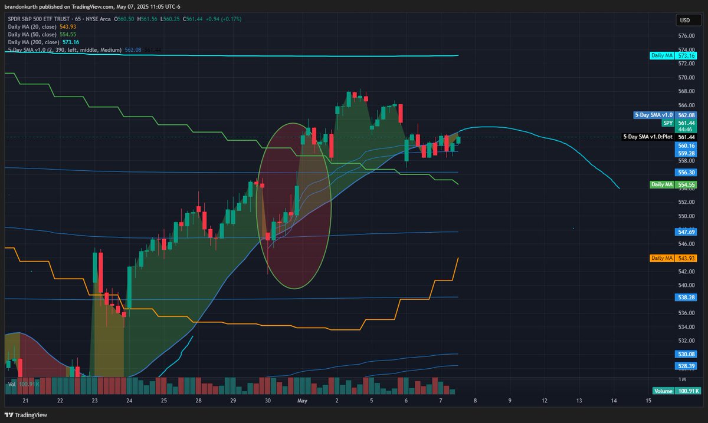Click the 15 date on time axis

click(648, 401)
